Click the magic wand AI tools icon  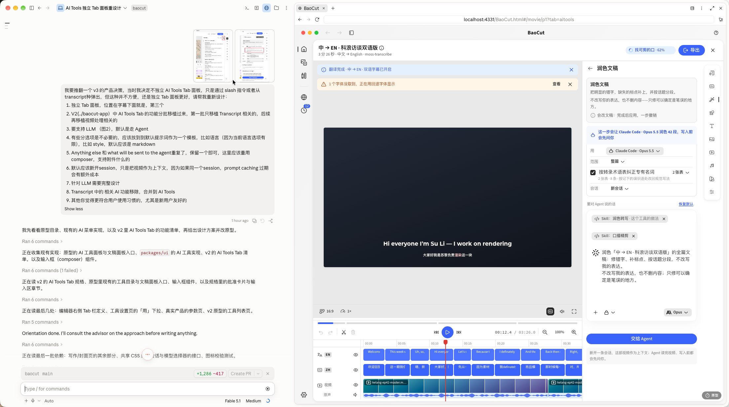coord(712,100)
